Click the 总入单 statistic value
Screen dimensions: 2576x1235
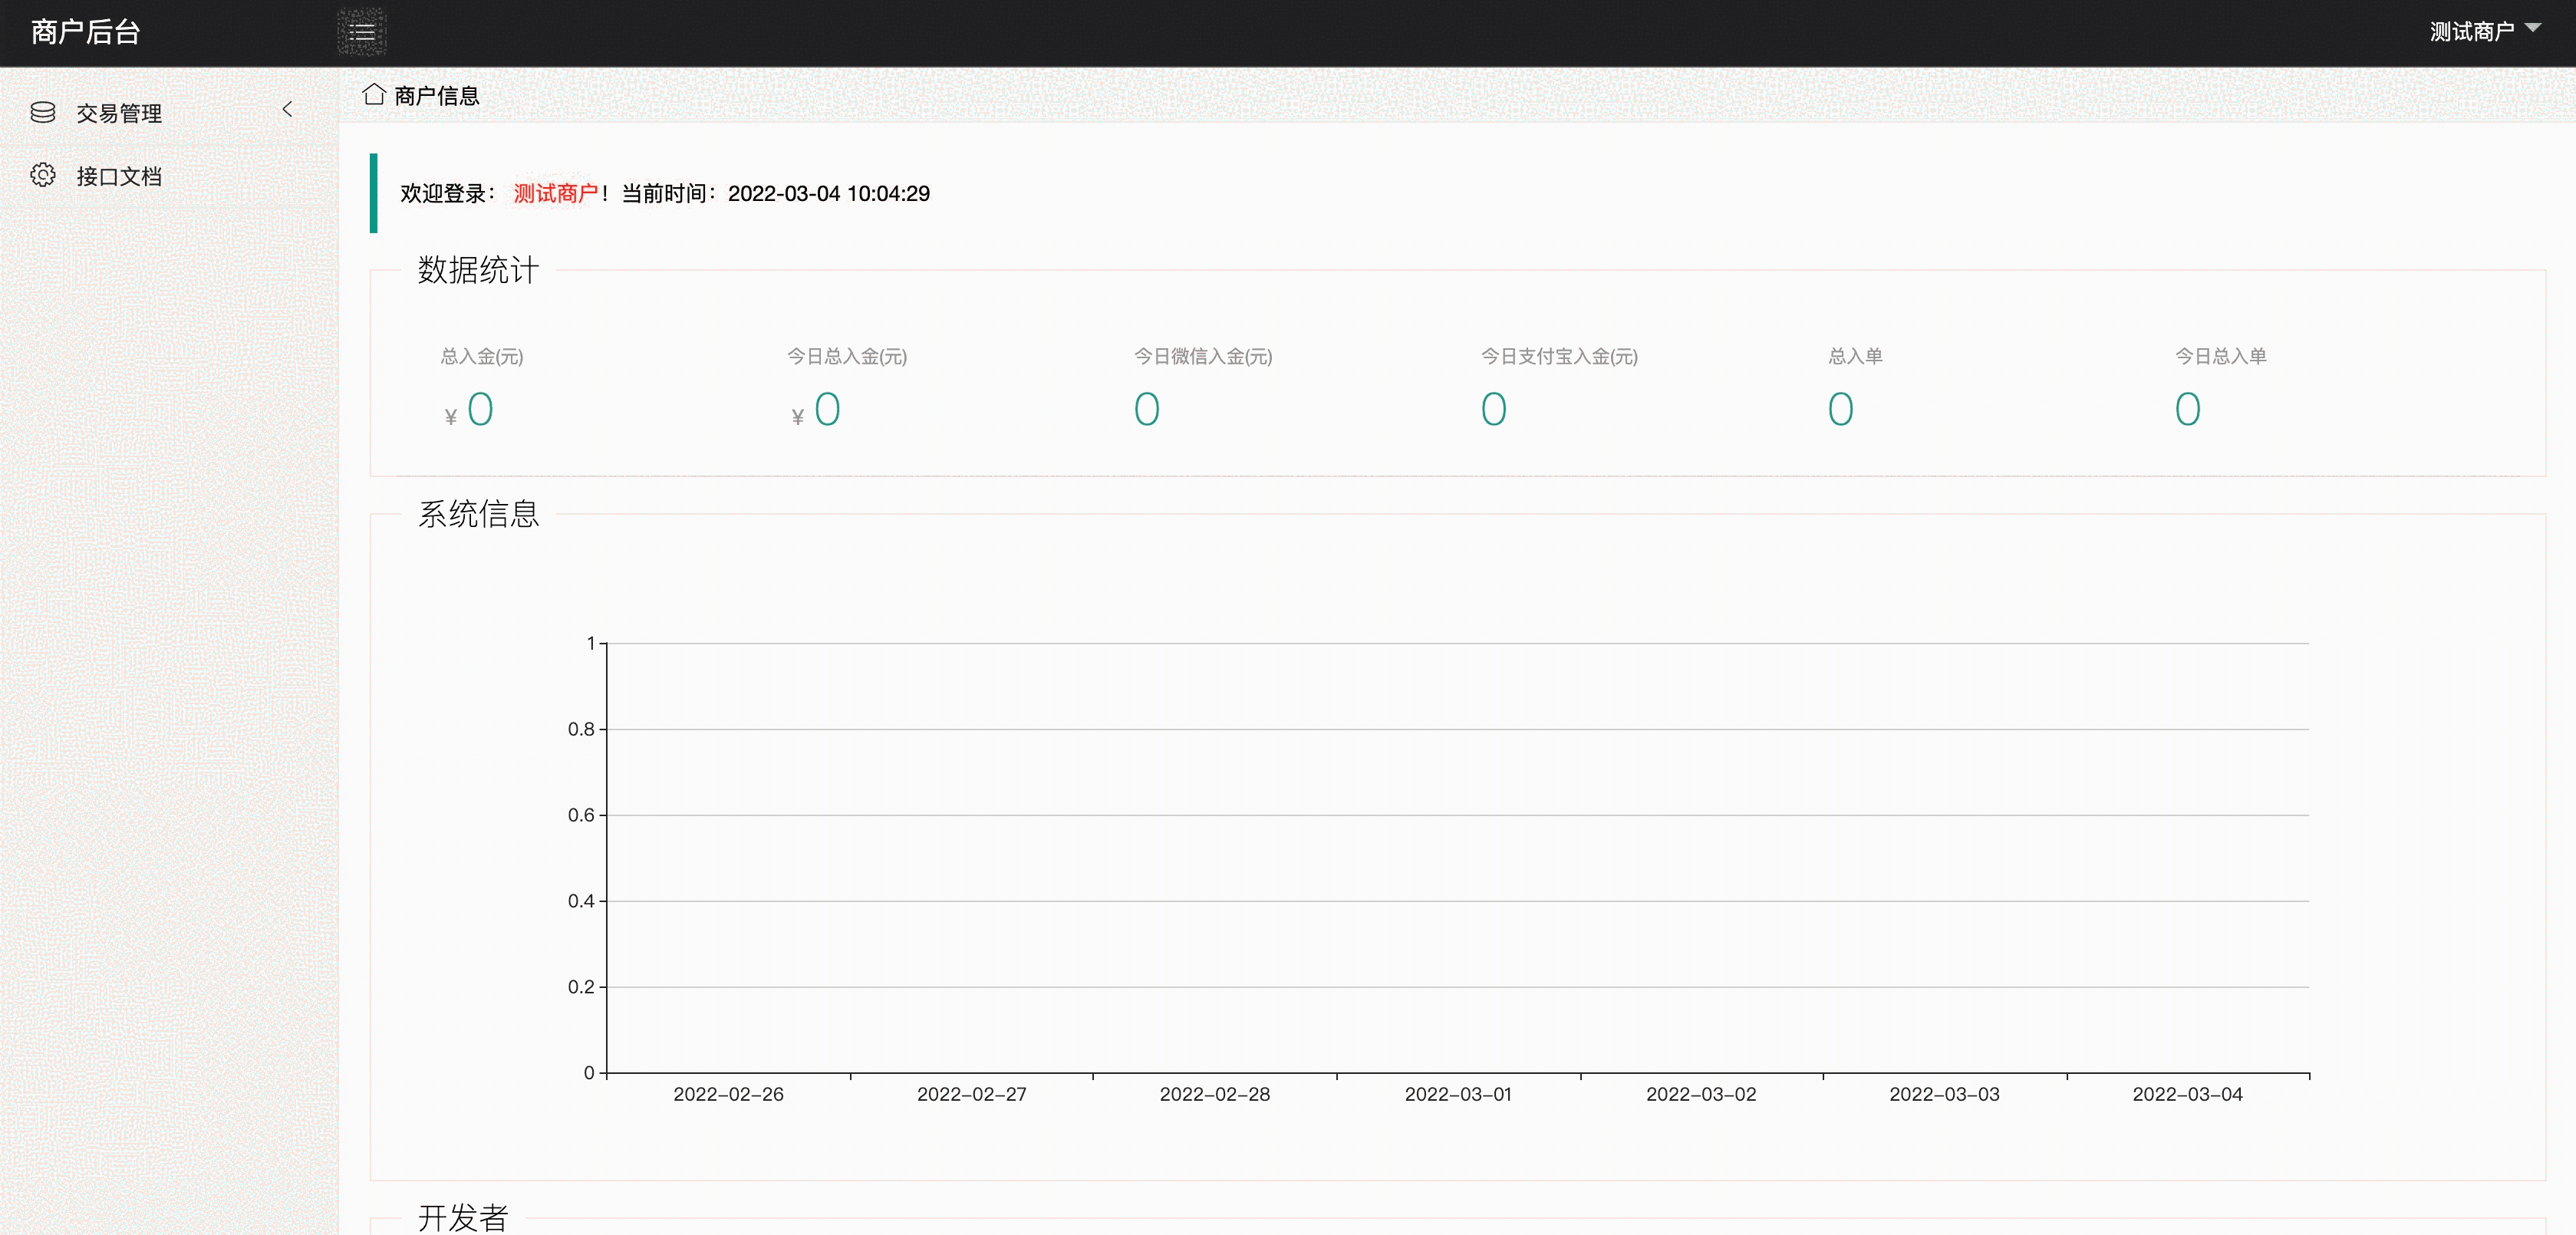click(1840, 409)
